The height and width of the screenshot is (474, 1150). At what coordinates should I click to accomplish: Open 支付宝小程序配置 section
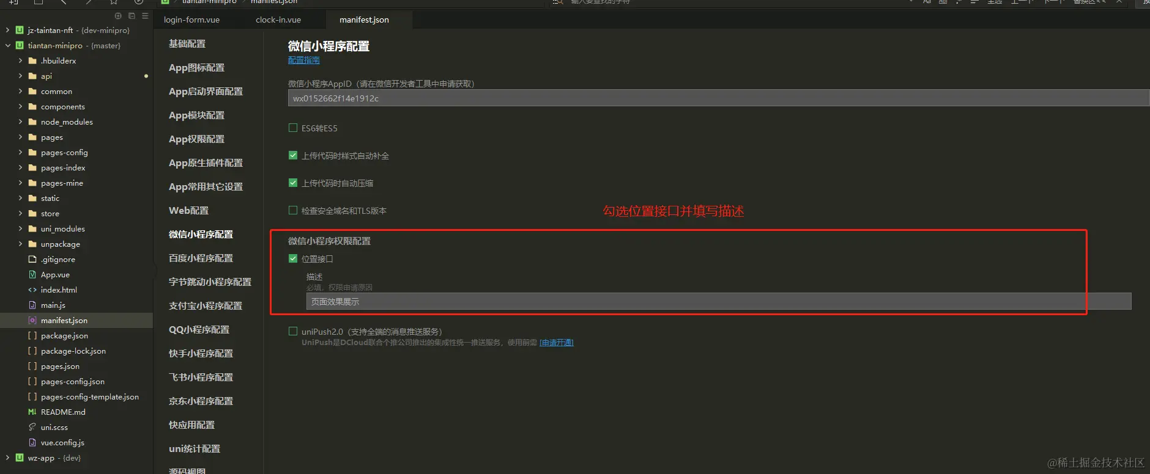point(206,305)
